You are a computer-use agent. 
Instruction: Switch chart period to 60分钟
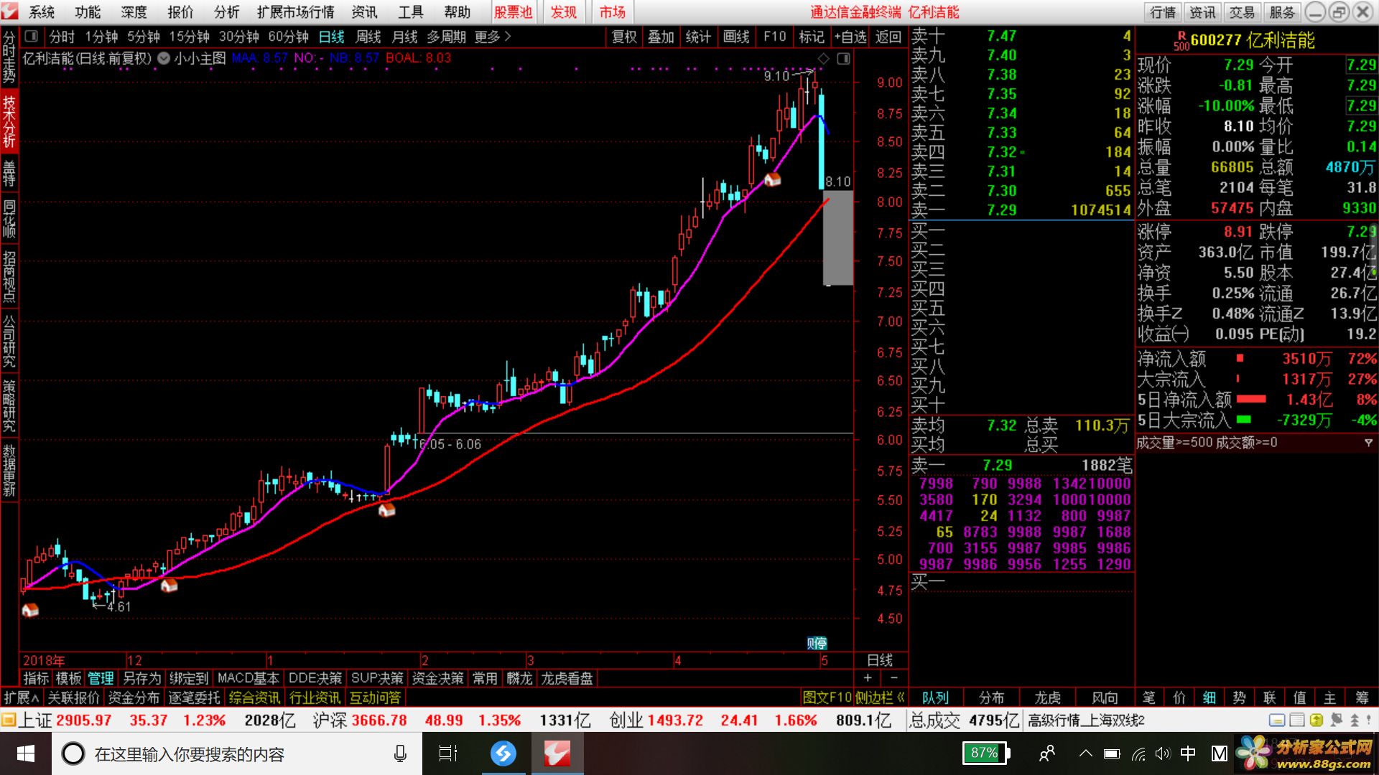coord(288,37)
